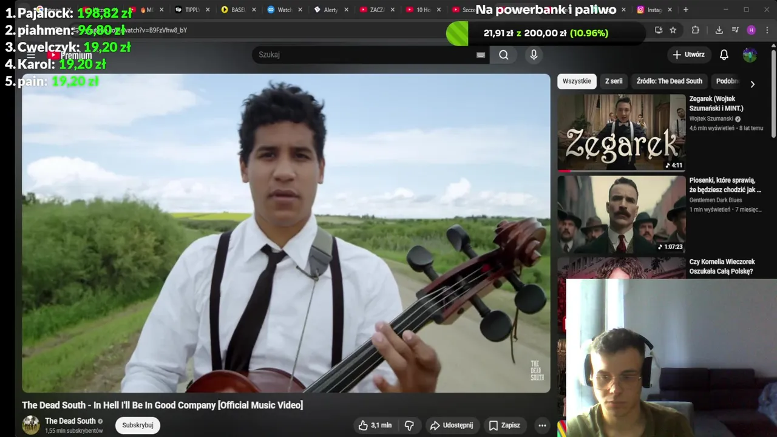Open title 'Czy Kornelia Wieczorek Oszukała Całą Polskę?'

pyautogui.click(x=721, y=266)
